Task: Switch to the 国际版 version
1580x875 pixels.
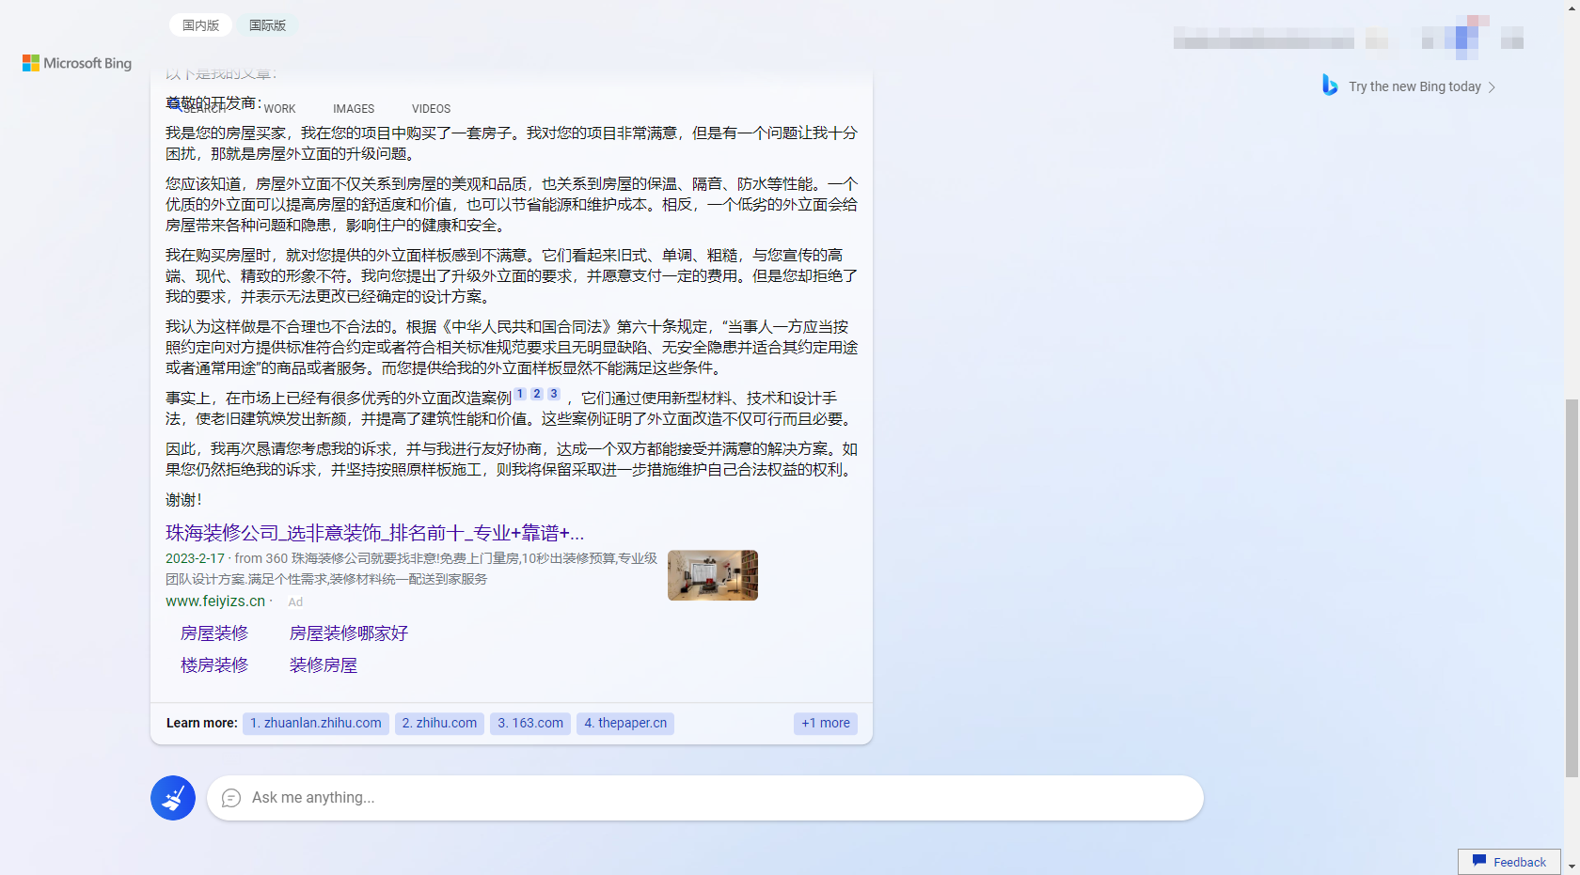Action: pos(267,24)
